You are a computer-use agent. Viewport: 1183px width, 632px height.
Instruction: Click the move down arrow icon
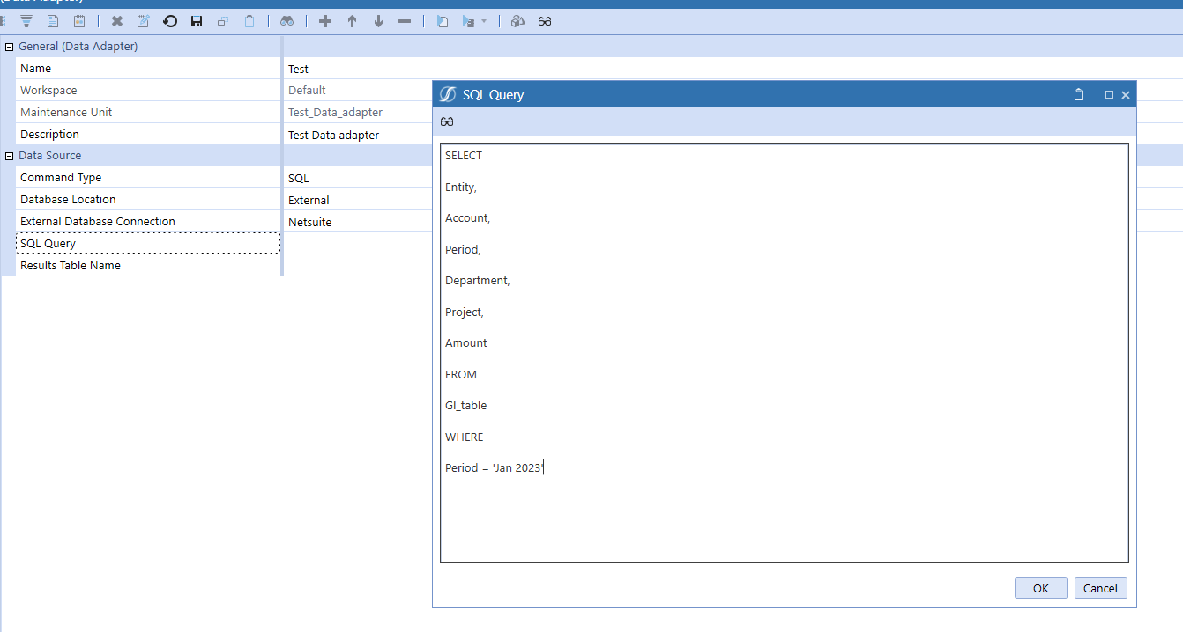tap(378, 21)
